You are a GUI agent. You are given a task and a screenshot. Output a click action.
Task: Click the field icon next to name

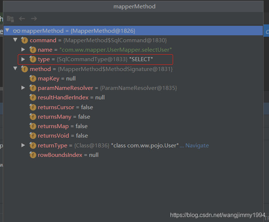pos(33,50)
